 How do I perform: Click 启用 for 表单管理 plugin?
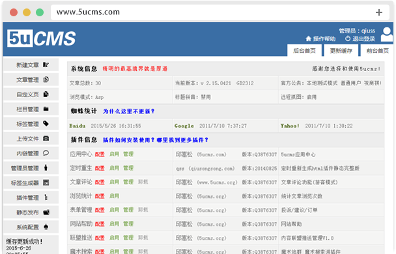[114, 210]
